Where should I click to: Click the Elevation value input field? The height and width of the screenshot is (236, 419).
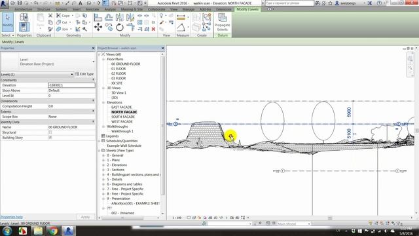coord(71,85)
